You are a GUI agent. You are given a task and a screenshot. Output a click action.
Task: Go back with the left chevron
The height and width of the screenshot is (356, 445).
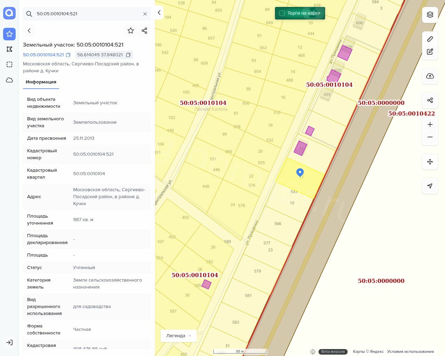29,31
